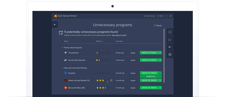
Task: Sort by Rating column dropdown
Action: 100,41
